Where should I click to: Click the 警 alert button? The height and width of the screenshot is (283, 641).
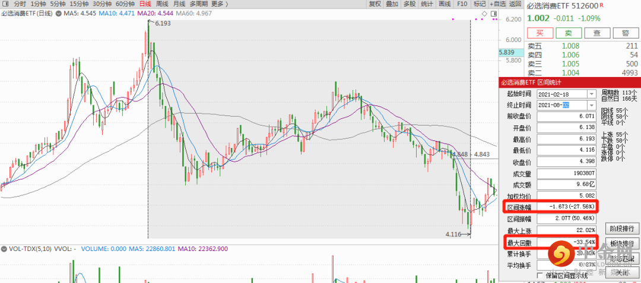625,33
